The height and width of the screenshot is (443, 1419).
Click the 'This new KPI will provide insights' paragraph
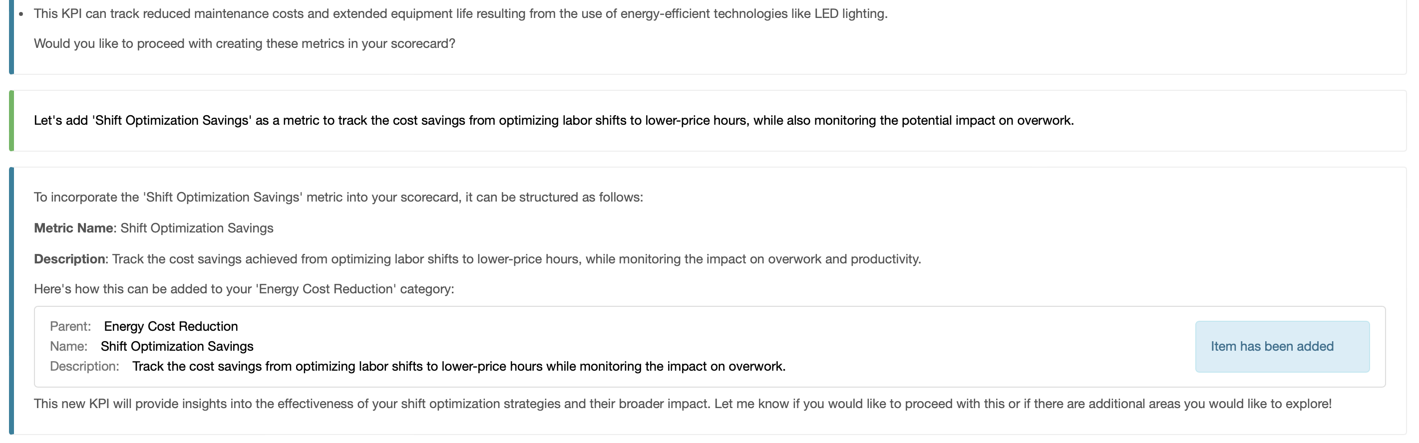[x=682, y=404]
